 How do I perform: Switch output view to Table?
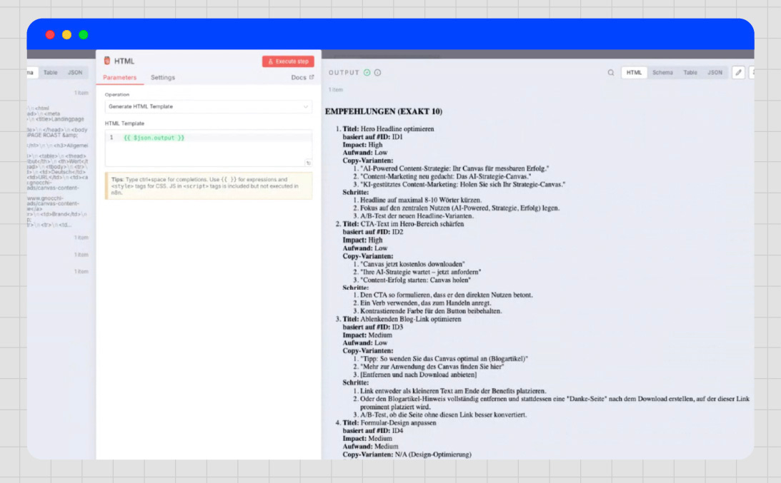[692, 72]
